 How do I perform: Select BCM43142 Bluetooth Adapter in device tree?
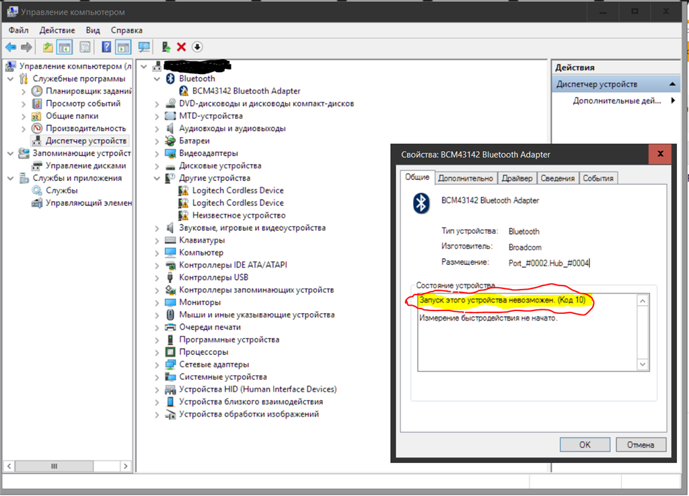pyautogui.click(x=246, y=91)
